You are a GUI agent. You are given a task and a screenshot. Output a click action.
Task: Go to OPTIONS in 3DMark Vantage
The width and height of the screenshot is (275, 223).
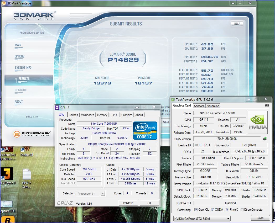click(19, 56)
